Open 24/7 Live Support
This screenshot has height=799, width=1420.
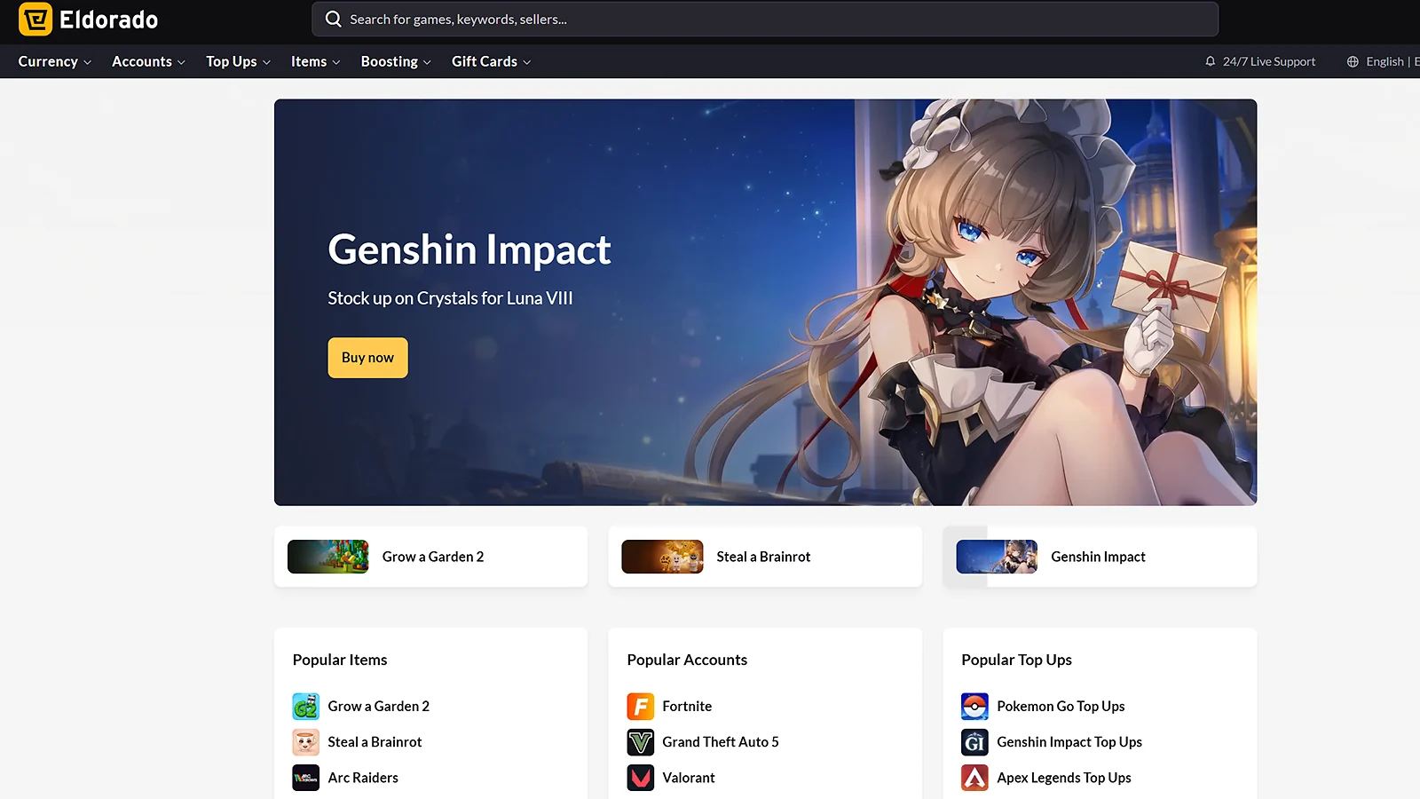pyautogui.click(x=1260, y=61)
